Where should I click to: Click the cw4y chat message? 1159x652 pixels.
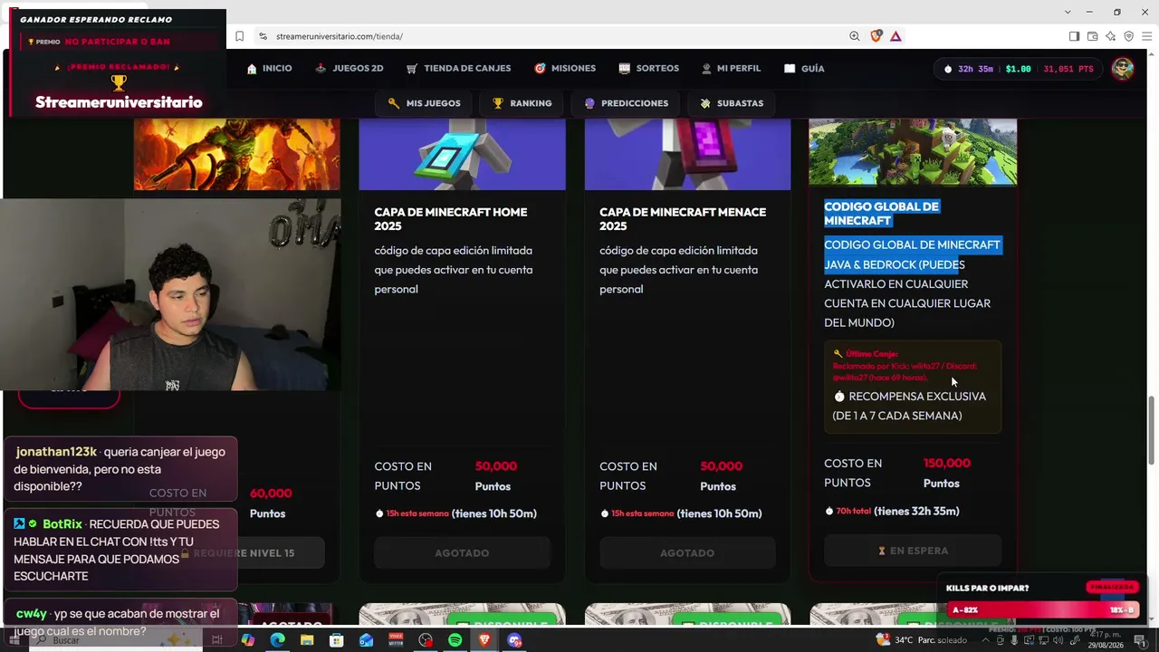pyautogui.click(x=120, y=620)
